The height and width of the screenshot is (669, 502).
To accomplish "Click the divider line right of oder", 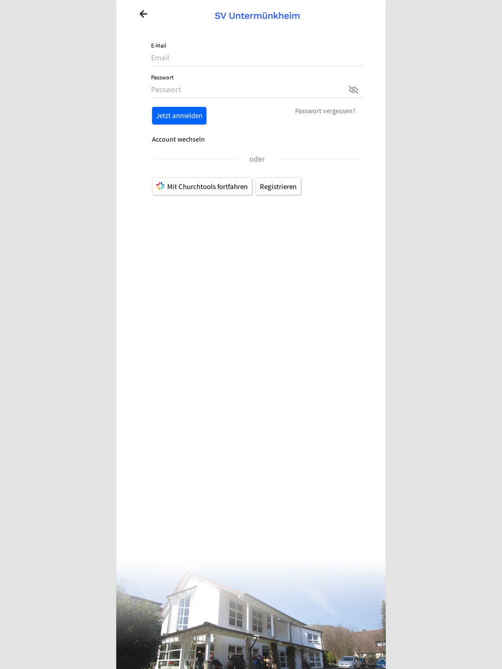I will 319,159.
